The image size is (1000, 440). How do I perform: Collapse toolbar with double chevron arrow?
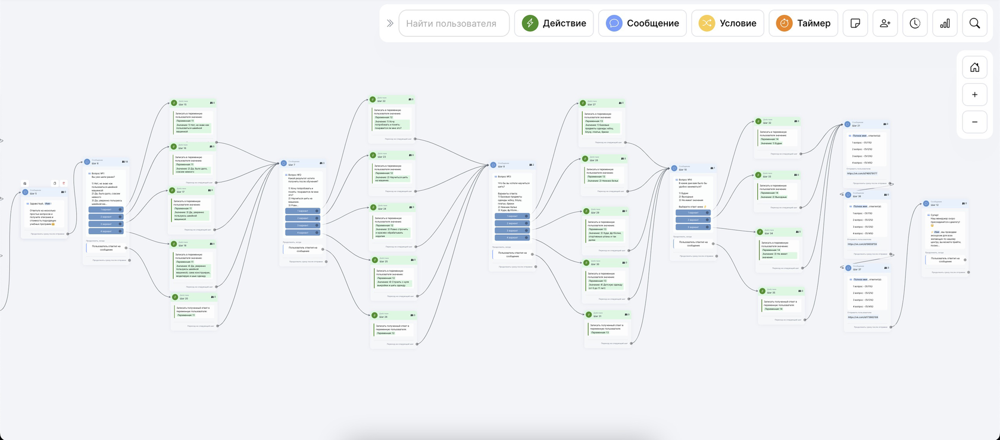coord(390,23)
